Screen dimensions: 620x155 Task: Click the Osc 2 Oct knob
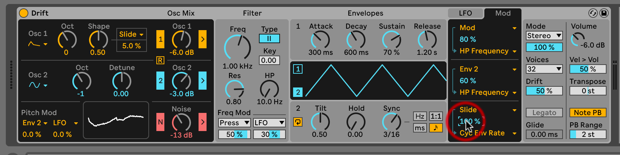click(81, 81)
